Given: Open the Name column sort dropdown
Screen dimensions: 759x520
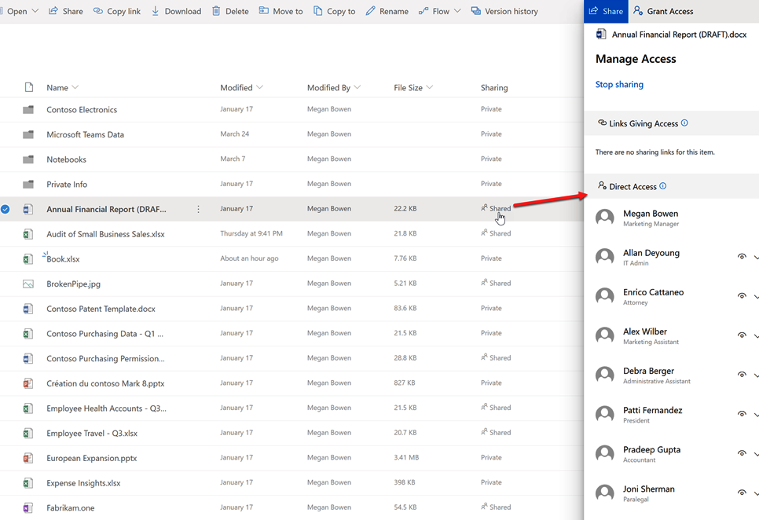Looking at the screenshot, I should (75, 87).
